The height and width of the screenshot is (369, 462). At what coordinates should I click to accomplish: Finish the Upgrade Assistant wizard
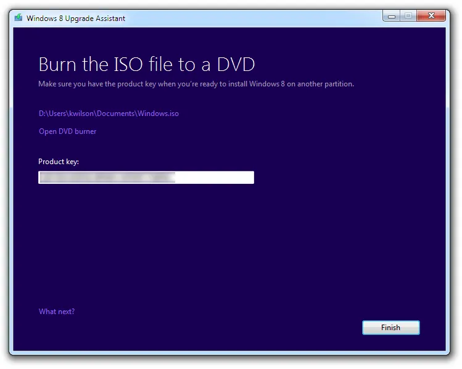pyautogui.click(x=390, y=328)
